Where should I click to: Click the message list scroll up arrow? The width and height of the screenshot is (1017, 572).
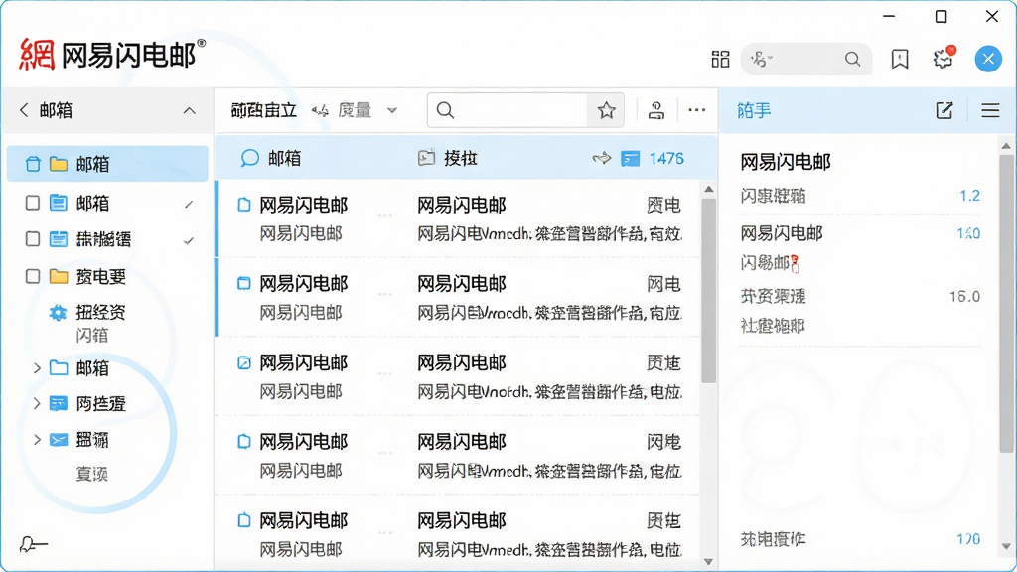coord(709,189)
